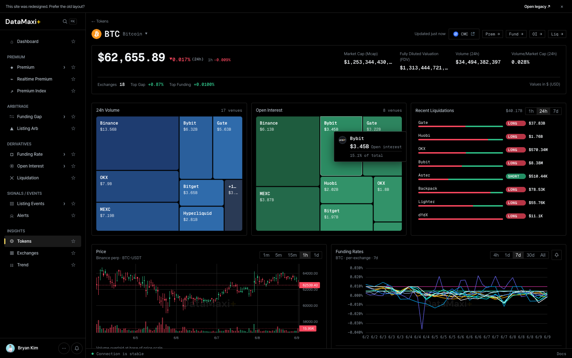
Task: Star the Alerts item
Action: [x=73, y=216]
